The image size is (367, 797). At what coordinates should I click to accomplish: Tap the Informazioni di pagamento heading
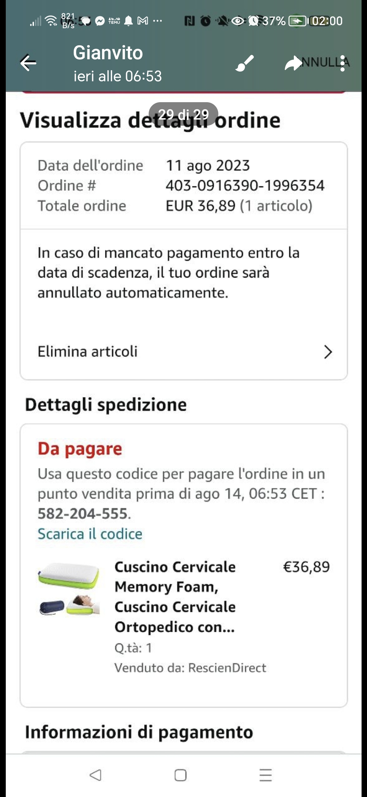click(139, 732)
